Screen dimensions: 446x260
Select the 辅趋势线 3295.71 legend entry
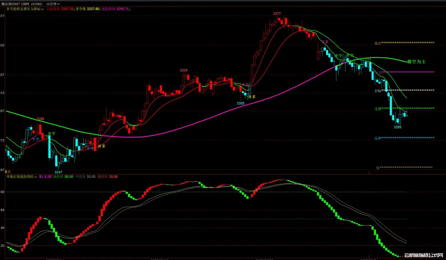[115, 9]
